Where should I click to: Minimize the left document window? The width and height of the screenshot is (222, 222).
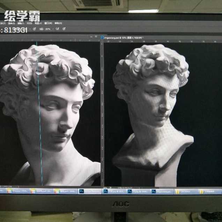[x=91, y=37]
